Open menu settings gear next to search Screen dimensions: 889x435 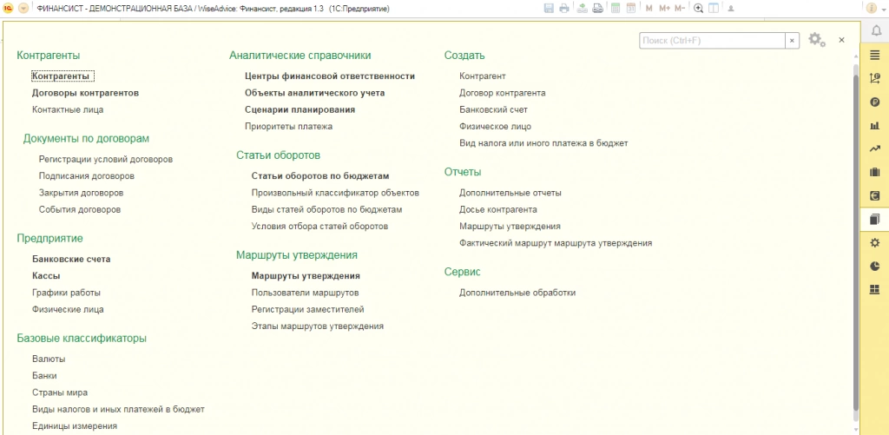pyautogui.click(x=816, y=40)
